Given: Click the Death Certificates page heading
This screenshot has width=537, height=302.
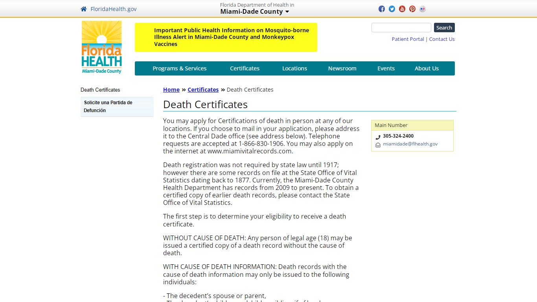Looking at the screenshot, I should tap(206, 105).
